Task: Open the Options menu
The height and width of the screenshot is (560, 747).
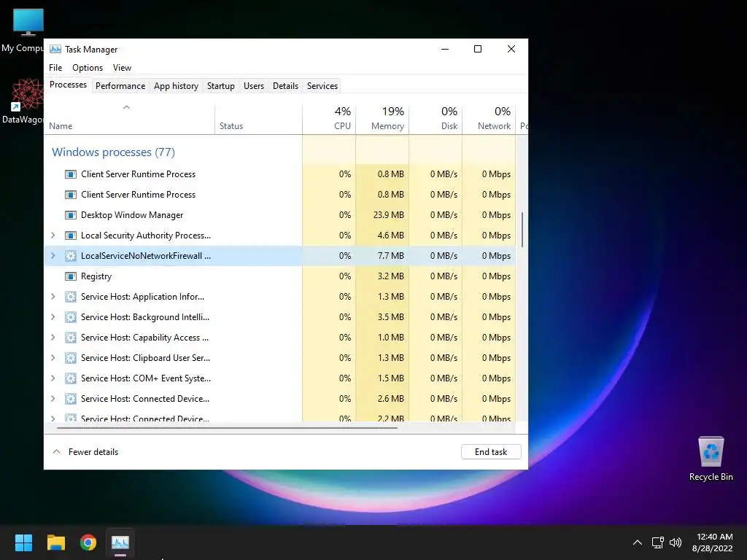Action: 88,68
